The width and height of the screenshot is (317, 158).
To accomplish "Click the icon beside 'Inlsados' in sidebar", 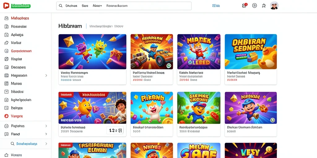I will [7, 91].
